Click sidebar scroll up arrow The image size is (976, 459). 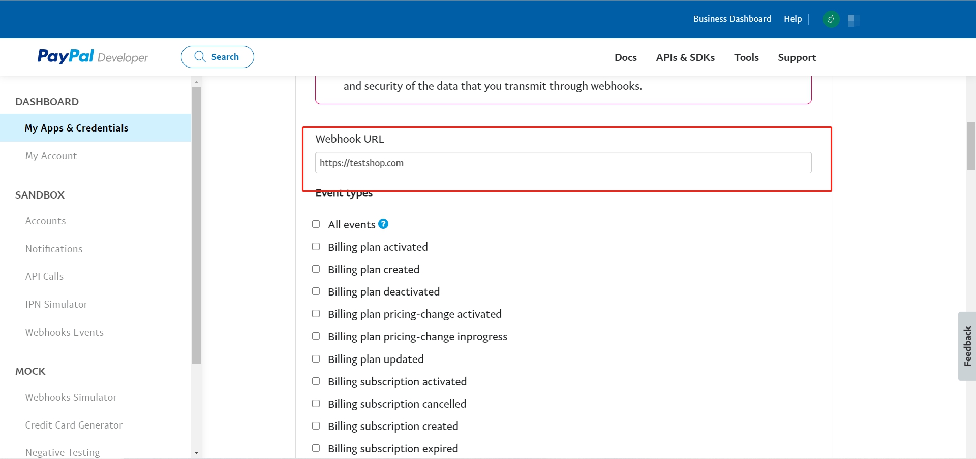pyautogui.click(x=196, y=82)
